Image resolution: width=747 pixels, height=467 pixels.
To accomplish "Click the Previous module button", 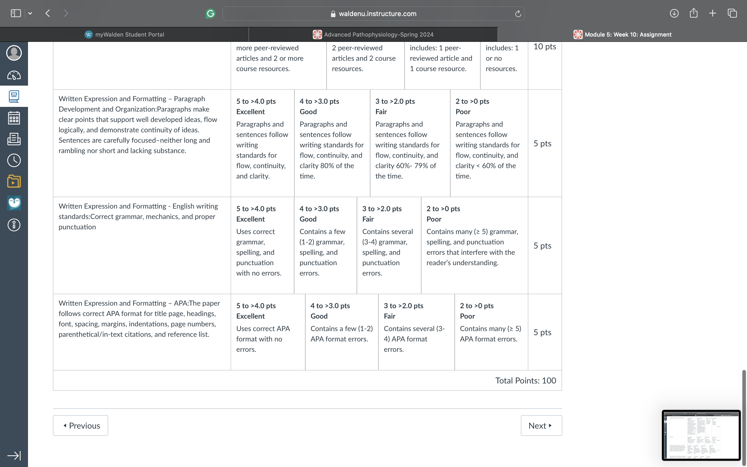I will coord(81,425).
